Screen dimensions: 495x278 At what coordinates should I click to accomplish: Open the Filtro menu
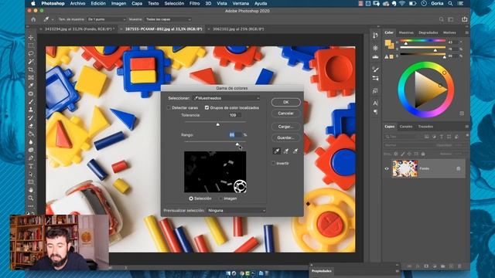tap(194, 3)
